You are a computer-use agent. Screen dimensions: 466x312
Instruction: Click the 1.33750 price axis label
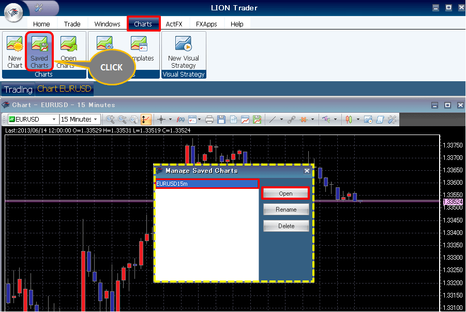click(453, 145)
